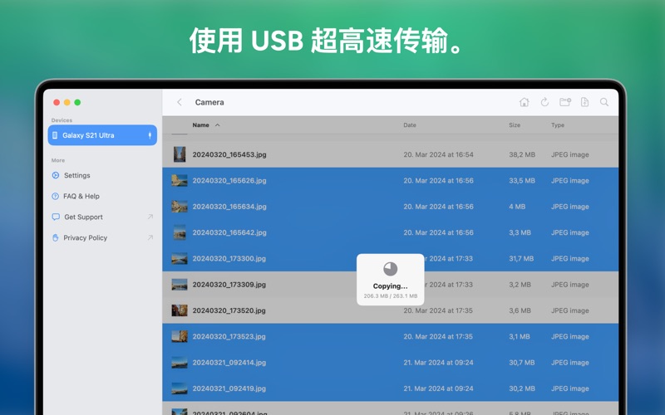Select file 20240320_165626.jpg

pos(390,180)
